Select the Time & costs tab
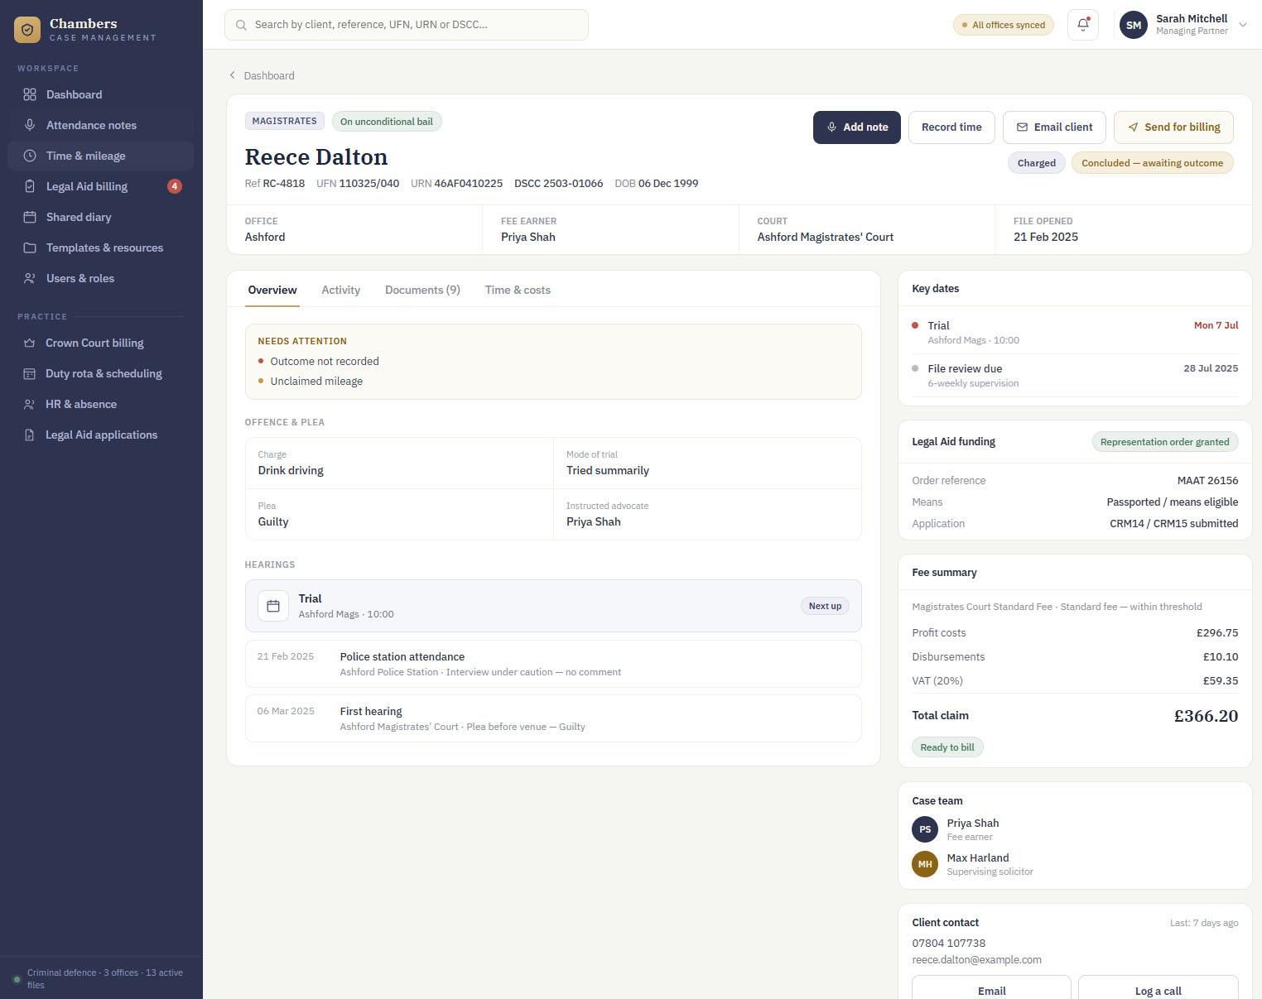 [x=518, y=290]
